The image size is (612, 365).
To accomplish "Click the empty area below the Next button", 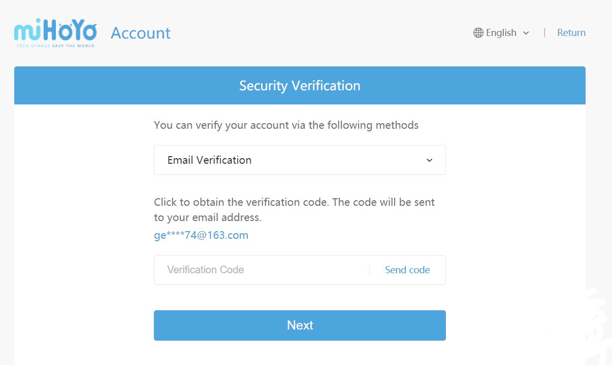I will click(x=300, y=353).
